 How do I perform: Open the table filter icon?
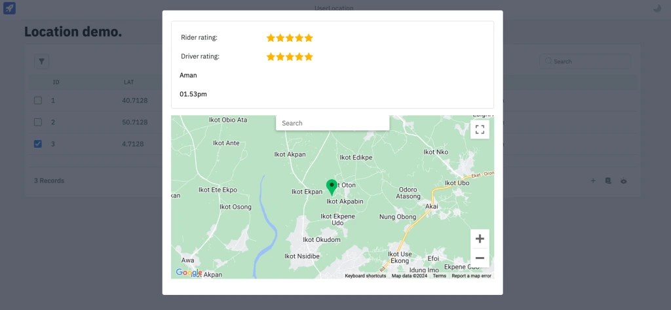tap(41, 61)
